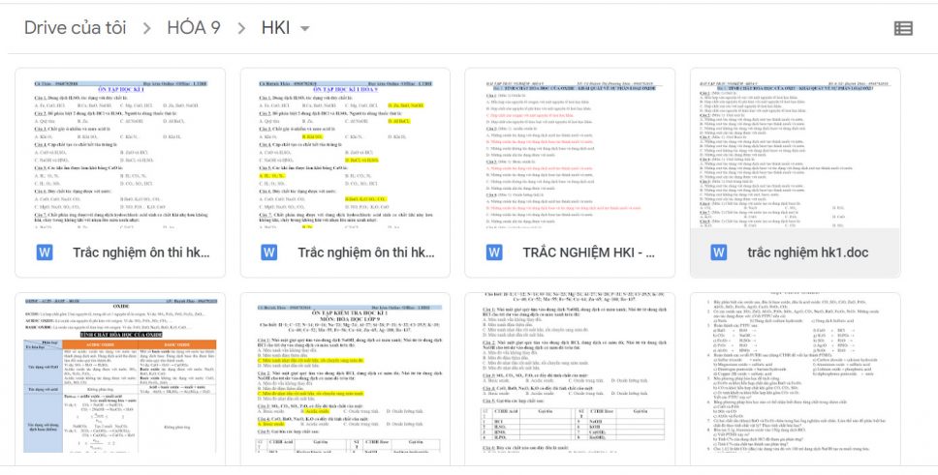Click the HKI breadcrumb folder name
This screenshot has width=938, height=475.
point(275,28)
